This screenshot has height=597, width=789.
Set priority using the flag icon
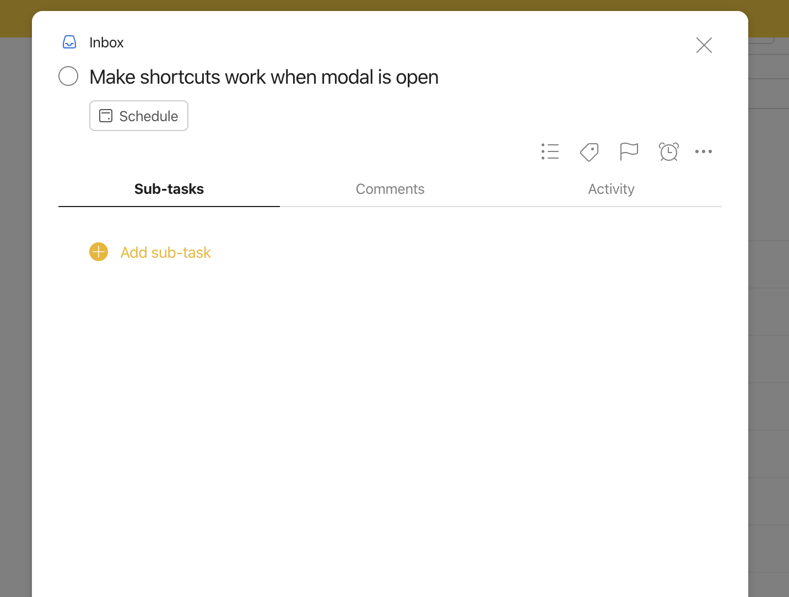[x=629, y=151]
